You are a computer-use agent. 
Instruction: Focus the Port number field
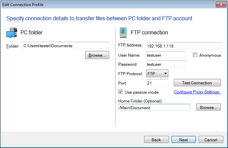tap(157, 83)
